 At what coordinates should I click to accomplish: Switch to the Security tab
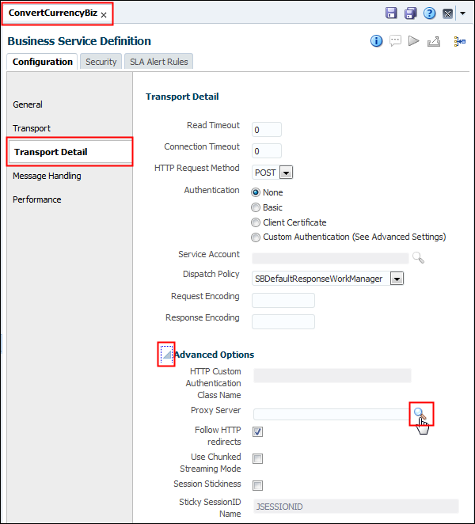pyautogui.click(x=101, y=62)
